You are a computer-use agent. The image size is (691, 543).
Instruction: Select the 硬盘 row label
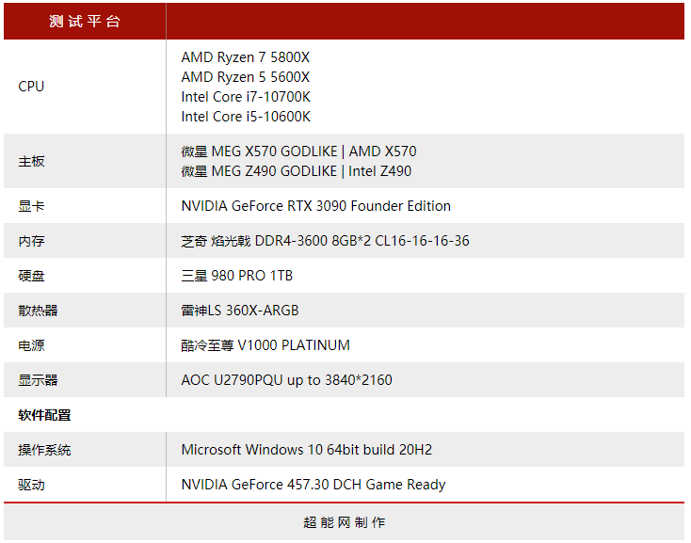coord(31,276)
